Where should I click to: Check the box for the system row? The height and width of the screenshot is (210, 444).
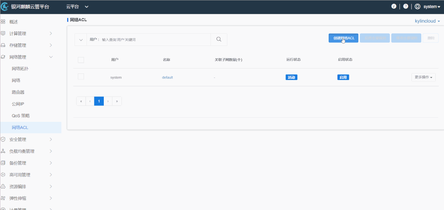pos(81,77)
